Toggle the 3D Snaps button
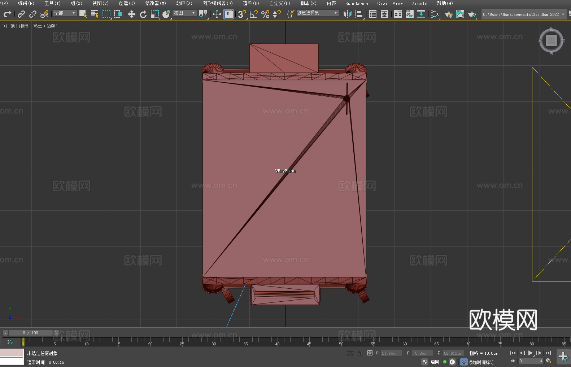The width and height of the screenshot is (571, 367). [242, 14]
